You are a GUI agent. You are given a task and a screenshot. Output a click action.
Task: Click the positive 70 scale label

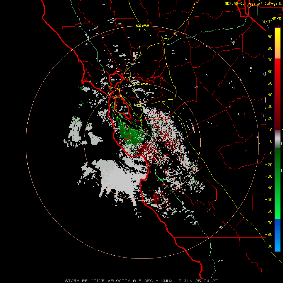[x=270, y=60]
